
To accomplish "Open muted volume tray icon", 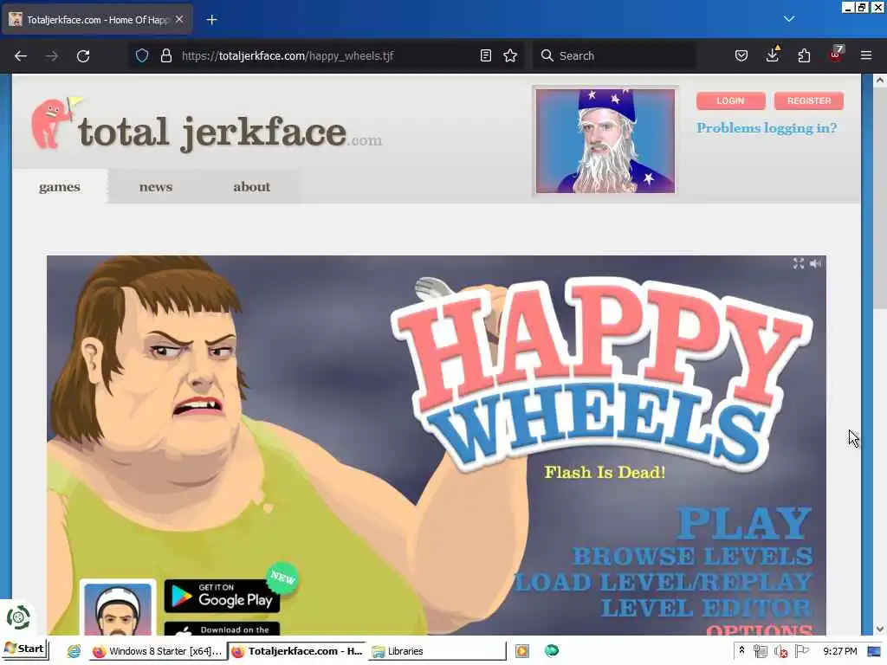I will tap(780, 651).
